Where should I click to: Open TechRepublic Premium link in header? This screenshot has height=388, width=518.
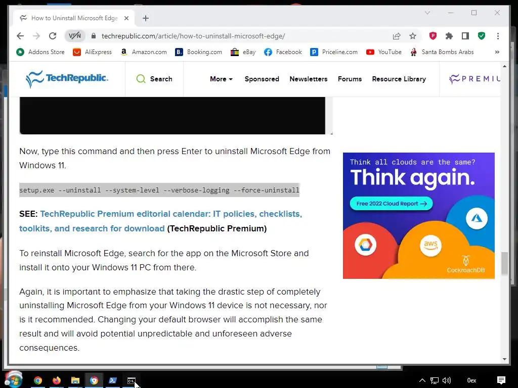coord(474,79)
